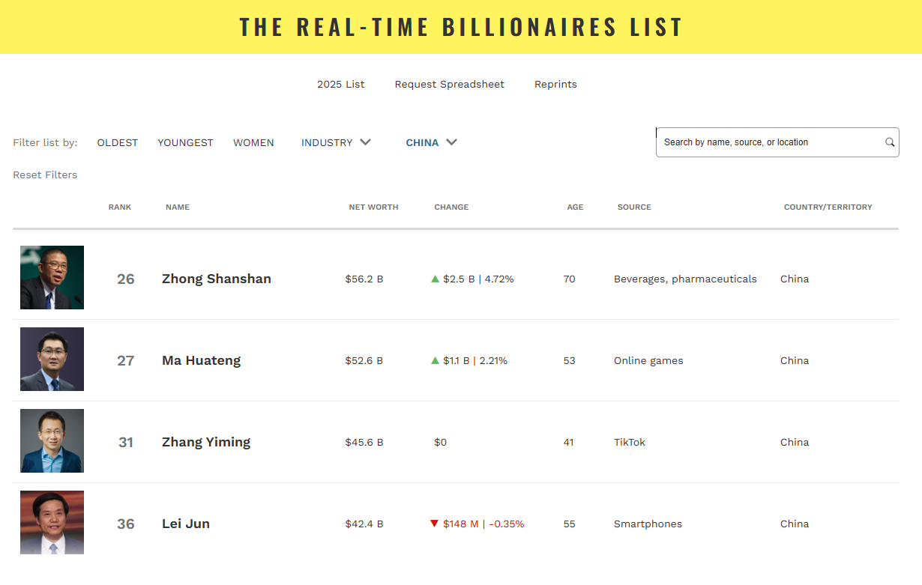Open Ma Huateng's profile photo
Image resolution: width=922 pixels, height=585 pixels.
pos(52,360)
